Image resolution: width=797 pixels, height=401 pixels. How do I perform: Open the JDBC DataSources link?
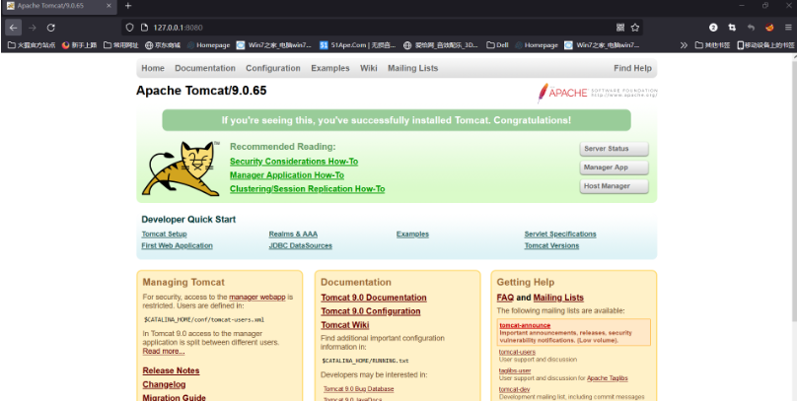pos(301,245)
